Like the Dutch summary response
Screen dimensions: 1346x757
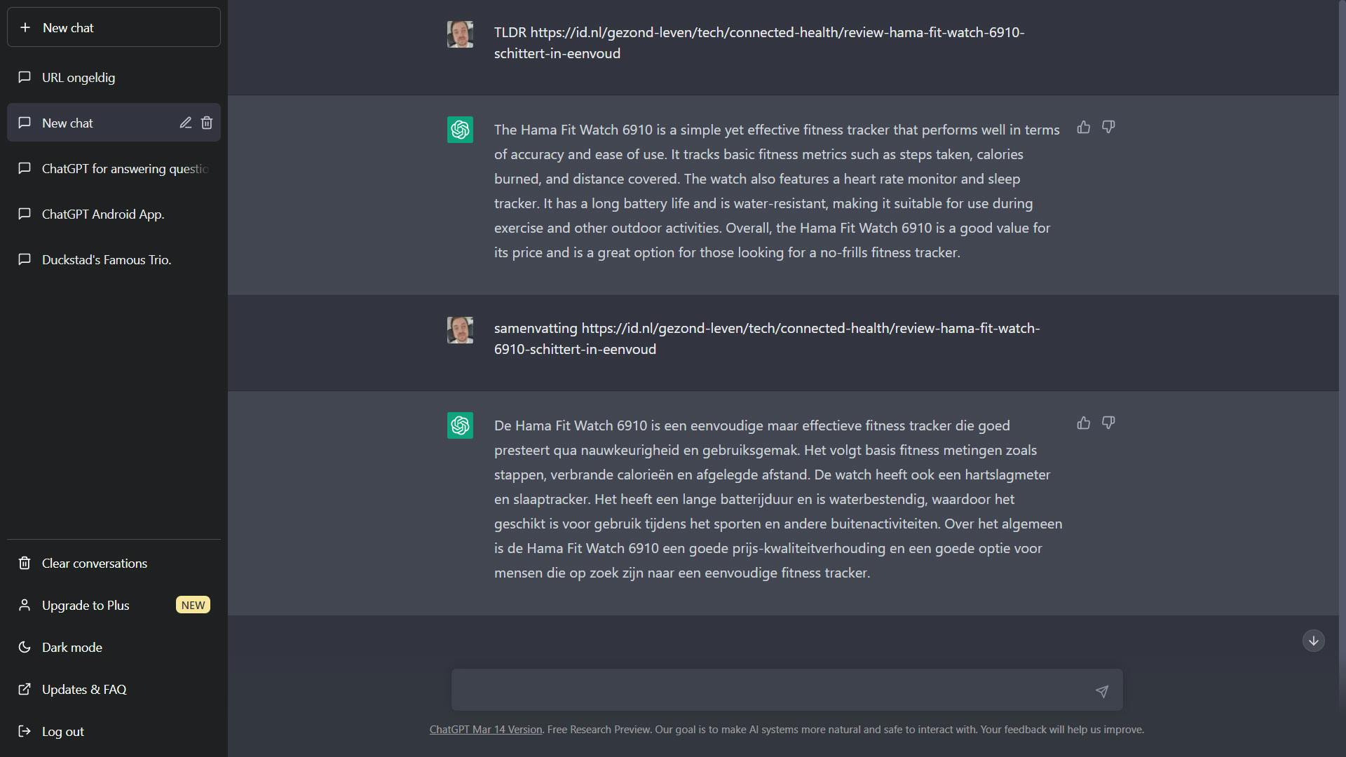pos(1083,423)
